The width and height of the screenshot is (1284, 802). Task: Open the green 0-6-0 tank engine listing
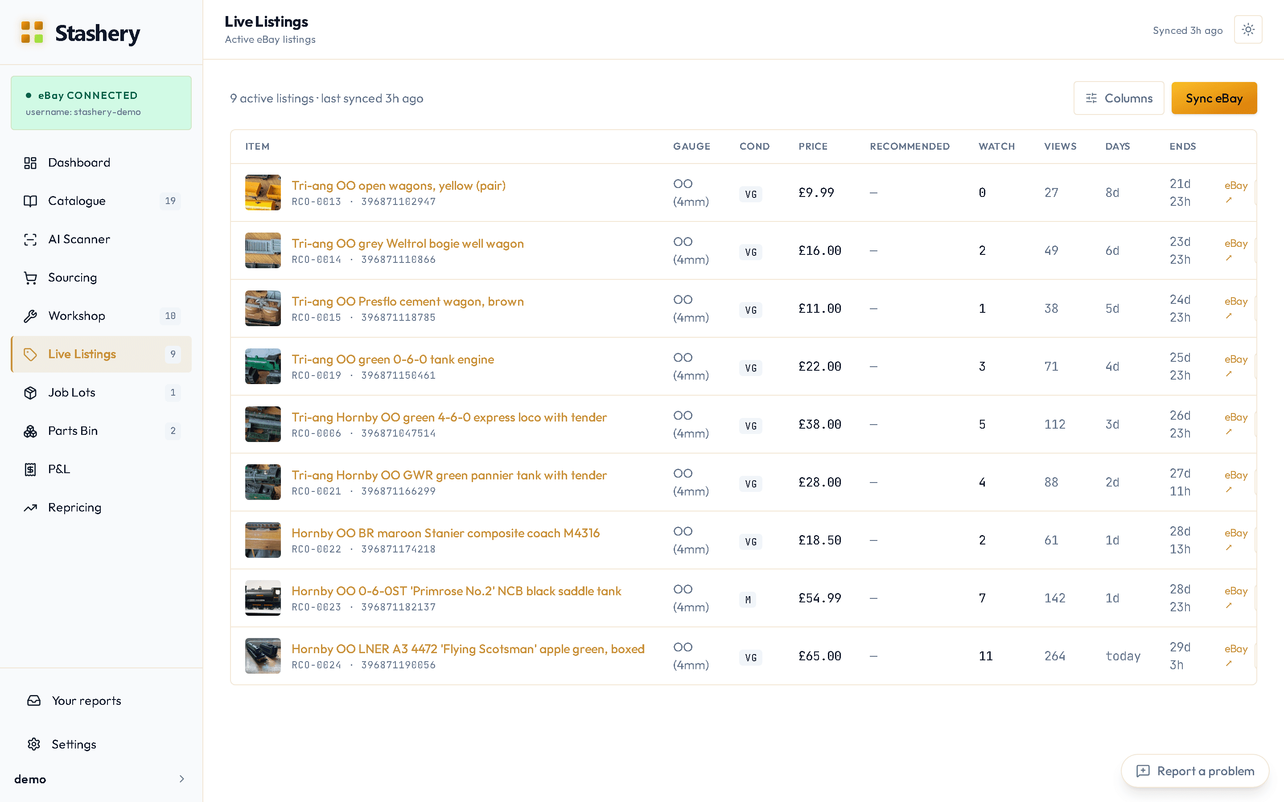[393, 359]
